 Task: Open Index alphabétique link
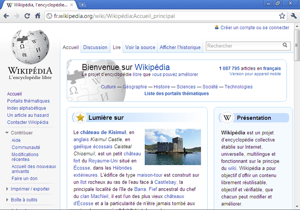[x=27, y=108]
